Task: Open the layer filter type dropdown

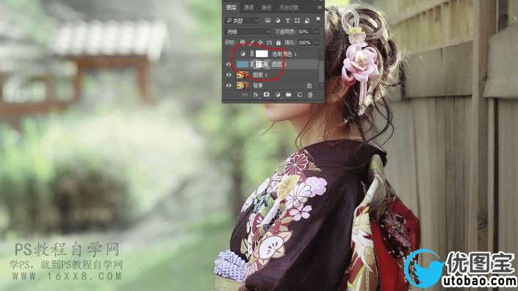Action: tap(242, 21)
